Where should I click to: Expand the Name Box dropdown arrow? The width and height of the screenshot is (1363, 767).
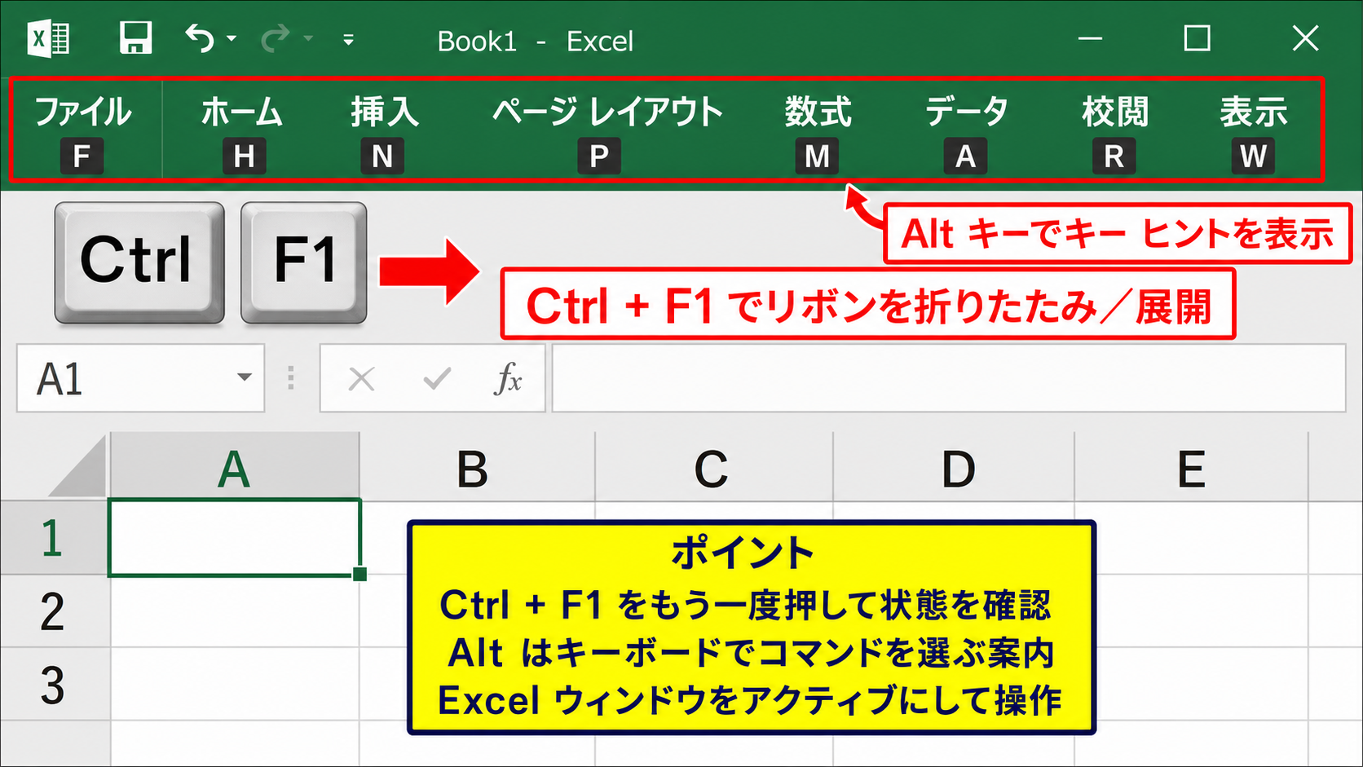point(244,377)
